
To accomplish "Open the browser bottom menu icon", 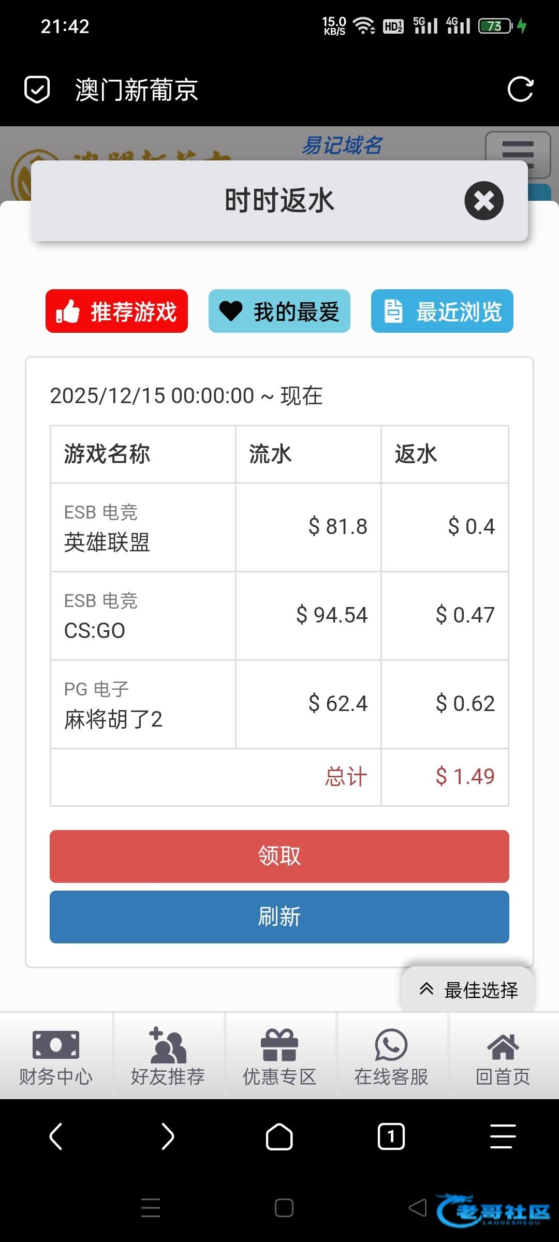I will click(x=503, y=1136).
